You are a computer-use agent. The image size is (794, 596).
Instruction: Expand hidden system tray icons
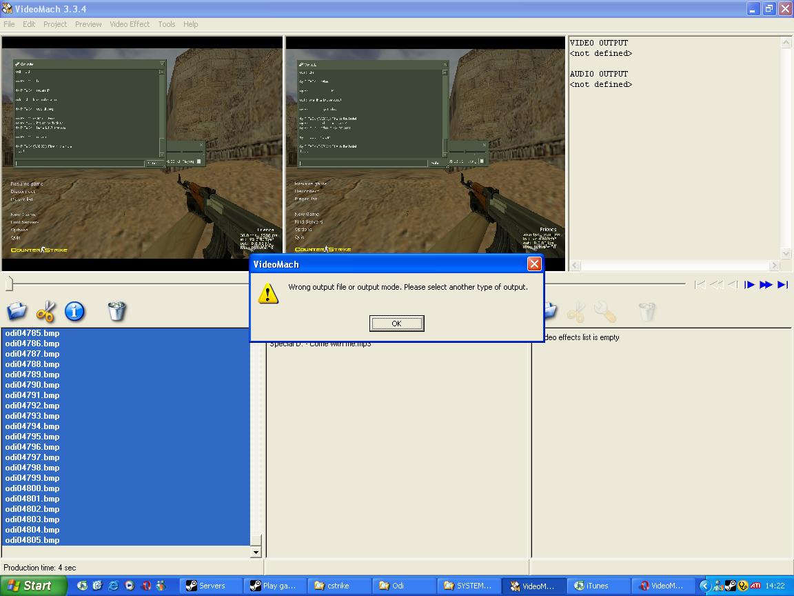tap(705, 586)
